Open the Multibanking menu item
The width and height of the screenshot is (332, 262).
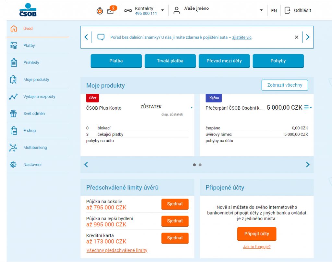coord(38,147)
